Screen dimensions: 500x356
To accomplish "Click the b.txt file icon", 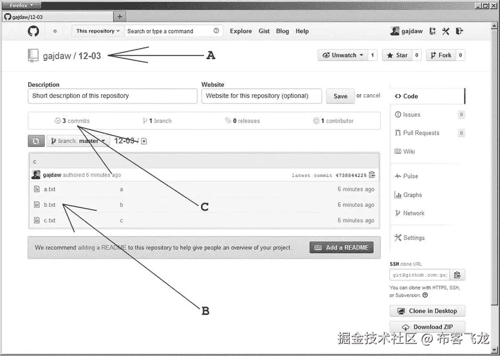I will click(x=37, y=205).
